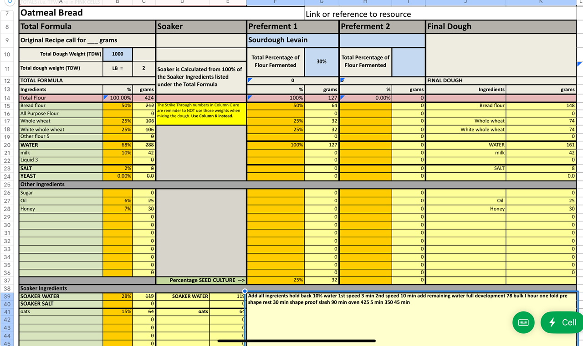Image resolution: width=583 pixels, height=346 pixels.
Task: Click comment marker in Preferment 1 row 12 cell
Action: [x=250, y=80]
